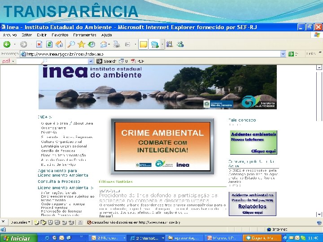Open the Arquivo menu

click(10, 35)
